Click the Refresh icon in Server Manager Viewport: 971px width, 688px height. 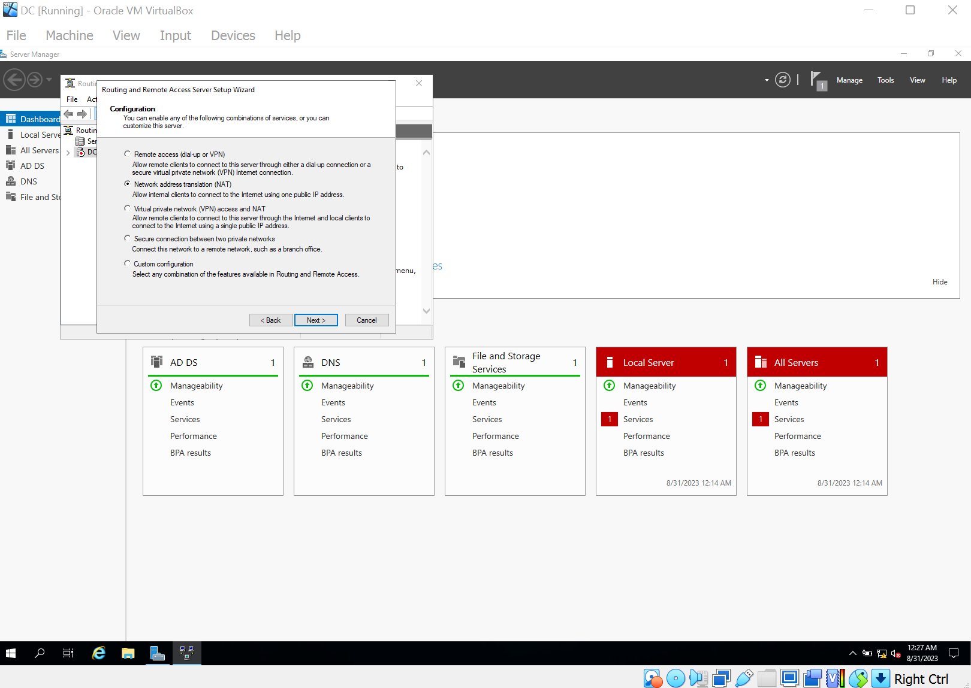point(783,80)
